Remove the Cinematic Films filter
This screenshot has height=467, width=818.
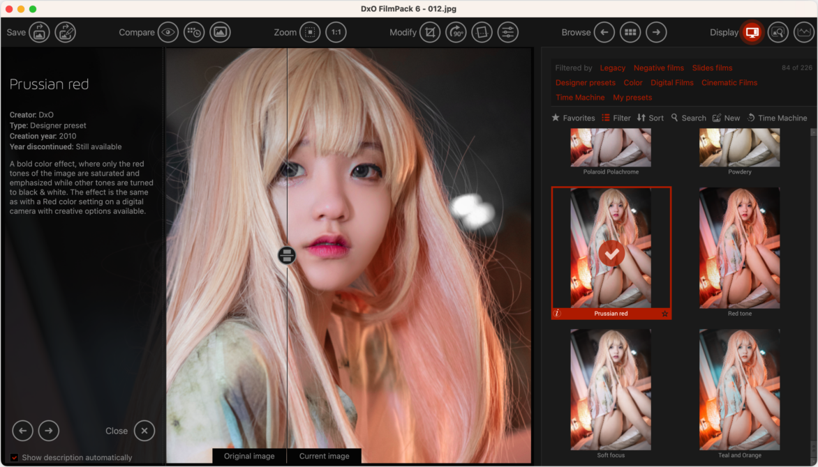point(729,82)
